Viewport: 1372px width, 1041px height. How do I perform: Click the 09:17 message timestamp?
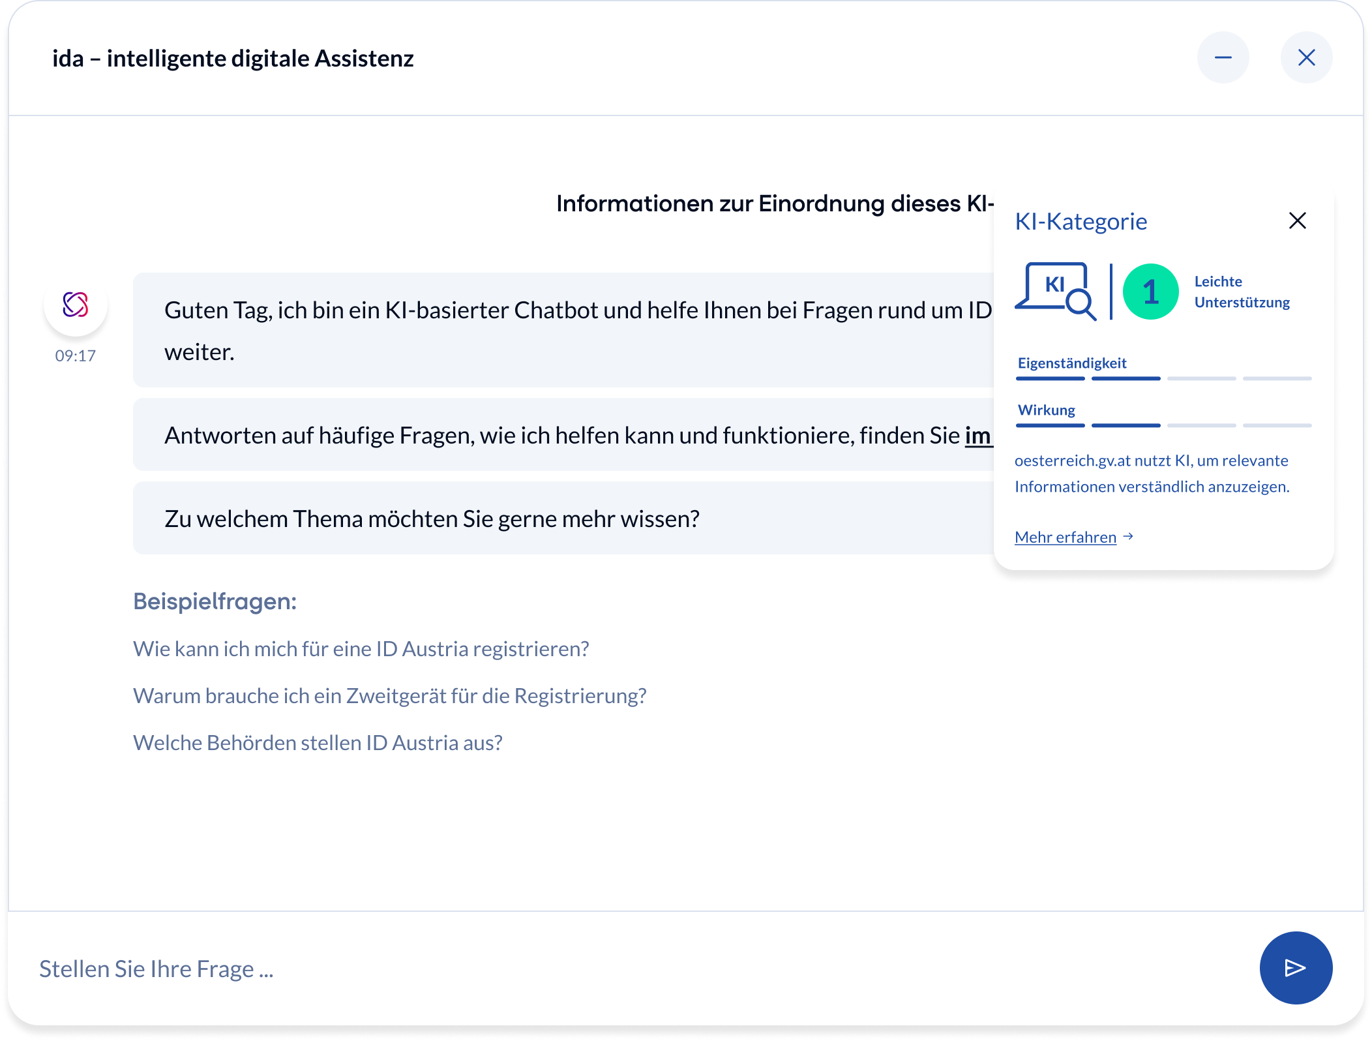(76, 355)
